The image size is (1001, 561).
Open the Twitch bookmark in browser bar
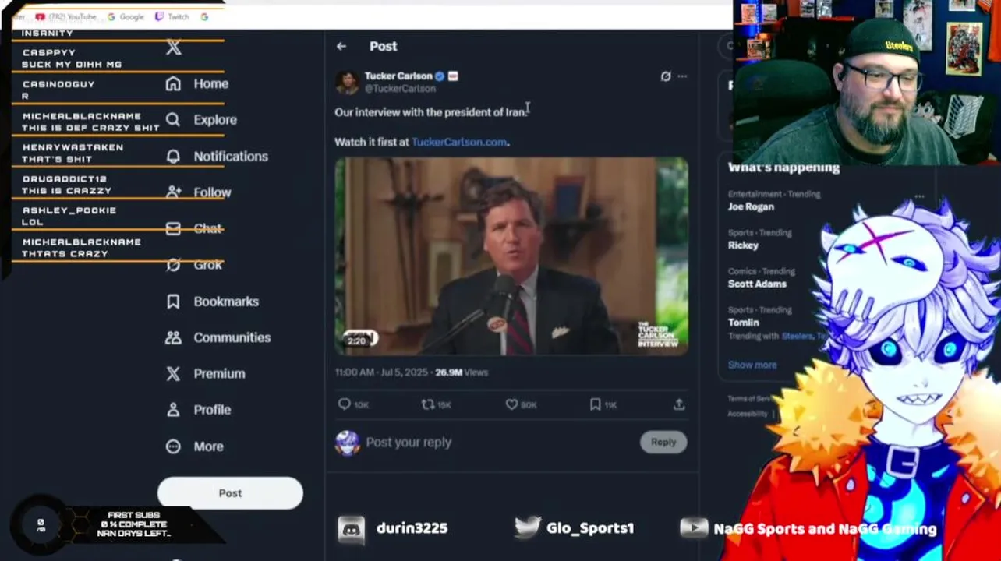coord(172,16)
